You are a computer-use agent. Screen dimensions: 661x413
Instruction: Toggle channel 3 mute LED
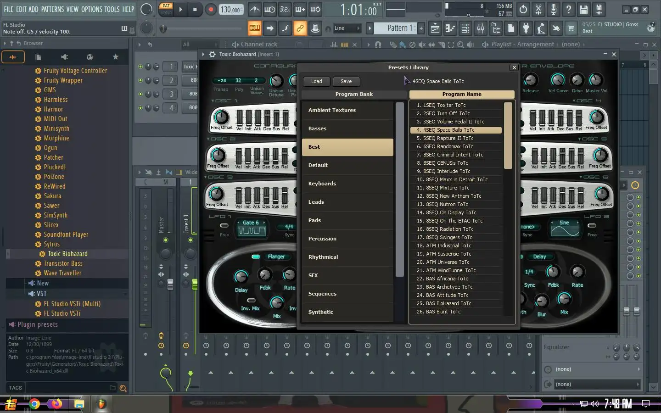[x=140, y=94]
